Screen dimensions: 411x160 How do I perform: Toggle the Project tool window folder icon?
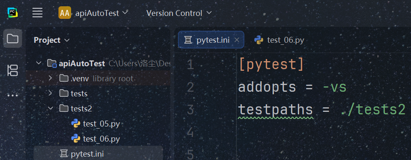pos(13,39)
